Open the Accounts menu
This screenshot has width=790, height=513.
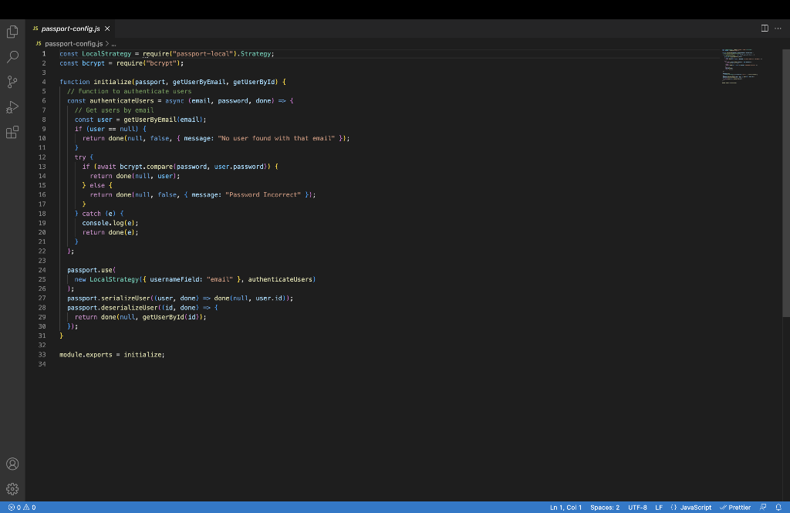coord(12,464)
